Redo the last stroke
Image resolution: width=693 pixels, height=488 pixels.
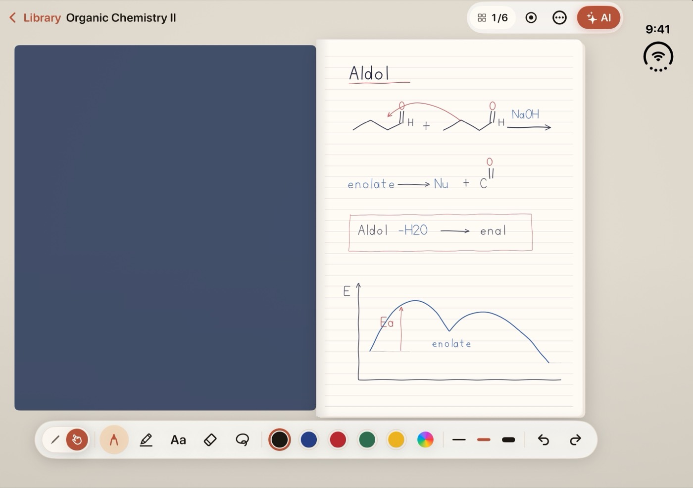click(575, 439)
